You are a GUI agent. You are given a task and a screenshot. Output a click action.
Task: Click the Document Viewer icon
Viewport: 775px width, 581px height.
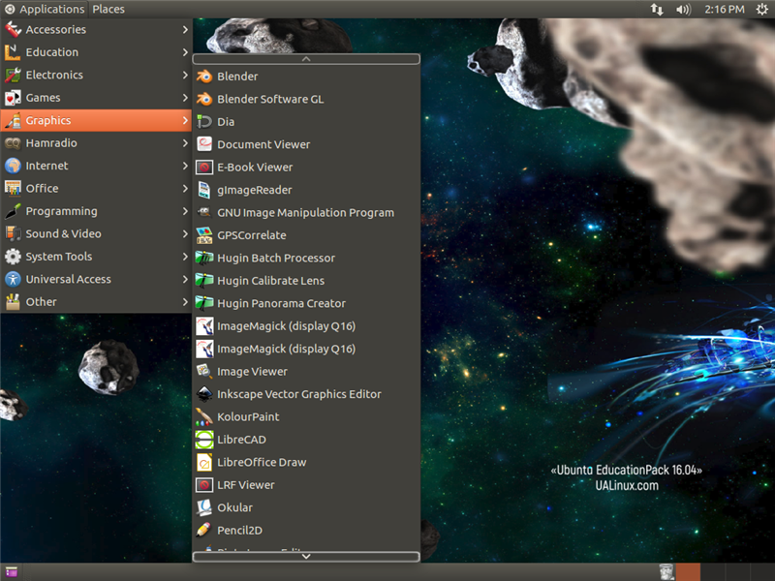click(x=204, y=144)
